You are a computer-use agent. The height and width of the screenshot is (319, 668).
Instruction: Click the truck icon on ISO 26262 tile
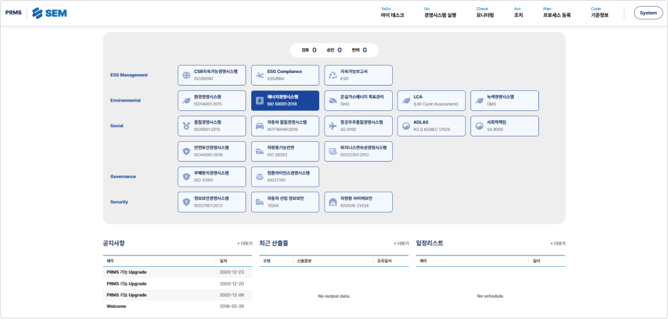pyautogui.click(x=259, y=151)
